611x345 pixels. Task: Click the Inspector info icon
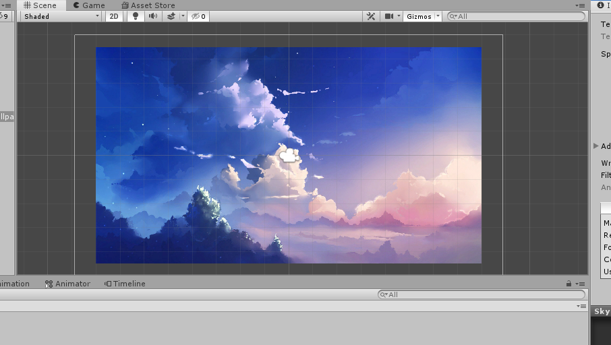pos(600,5)
